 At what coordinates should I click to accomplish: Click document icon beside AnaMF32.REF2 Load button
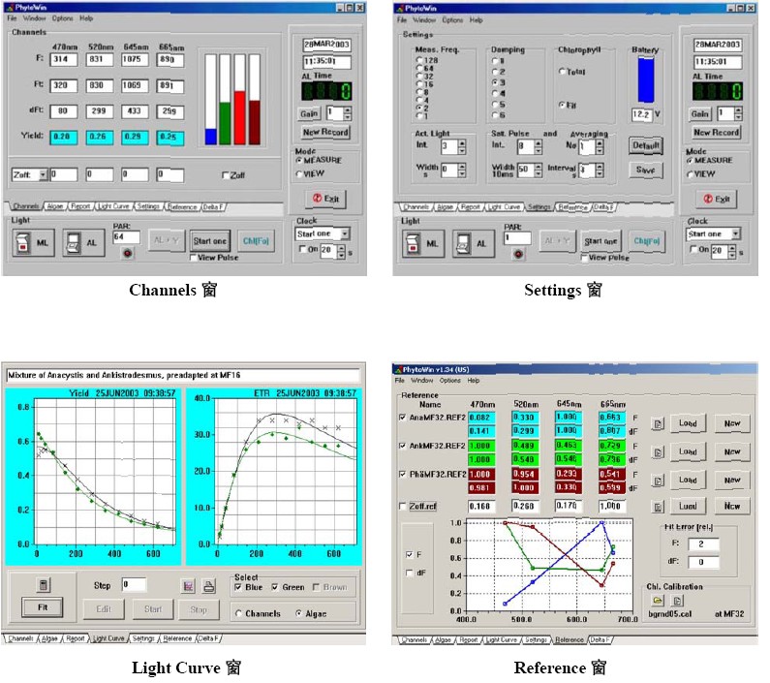657,423
